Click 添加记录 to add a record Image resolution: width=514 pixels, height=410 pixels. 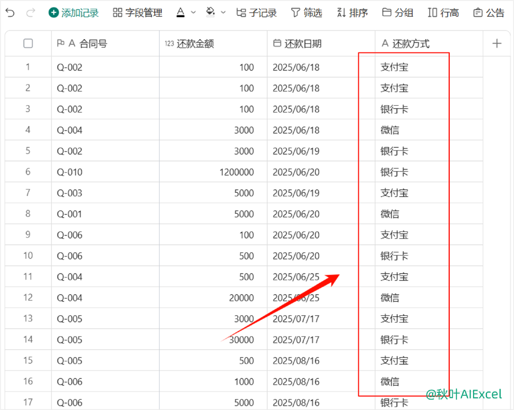click(74, 13)
